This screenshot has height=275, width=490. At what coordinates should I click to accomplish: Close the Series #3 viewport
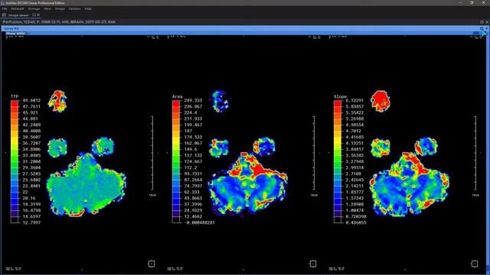[487, 28]
